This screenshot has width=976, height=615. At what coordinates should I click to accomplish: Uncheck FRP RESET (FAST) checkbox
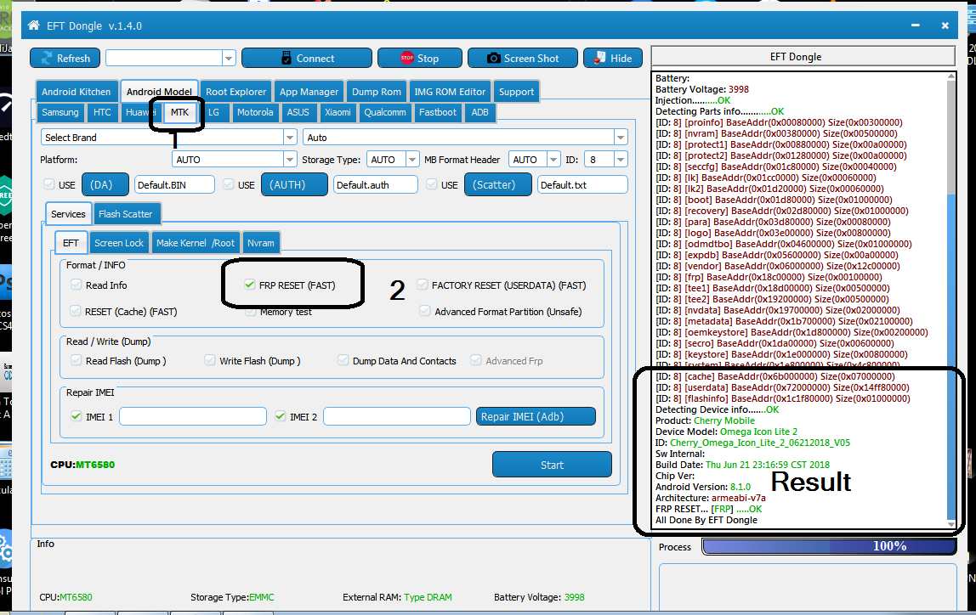(250, 285)
